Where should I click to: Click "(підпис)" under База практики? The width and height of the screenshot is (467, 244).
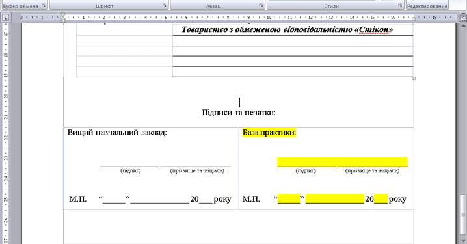[x=306, y=170]
